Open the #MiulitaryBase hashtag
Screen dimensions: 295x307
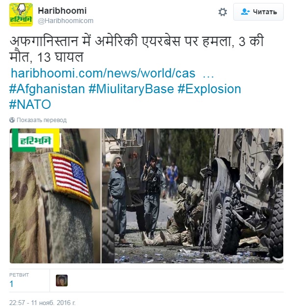point(131,89)
